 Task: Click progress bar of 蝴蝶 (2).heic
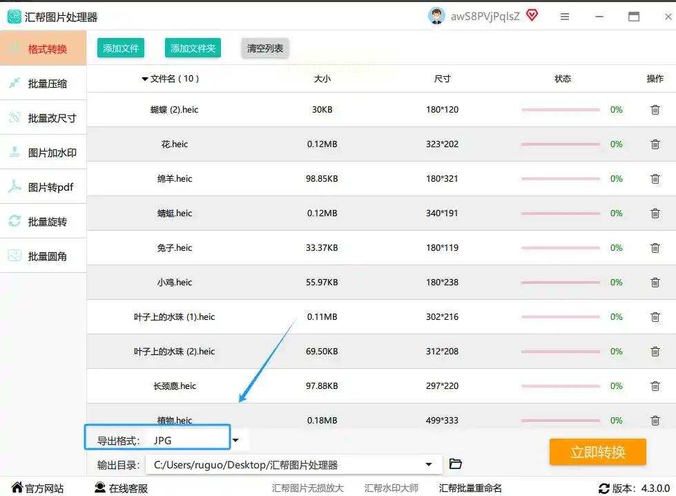coord(561,110)
